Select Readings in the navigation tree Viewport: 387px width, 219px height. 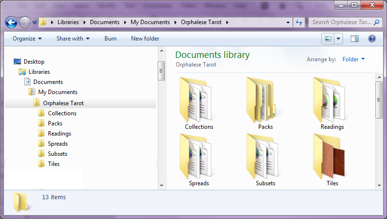point(55,134)
